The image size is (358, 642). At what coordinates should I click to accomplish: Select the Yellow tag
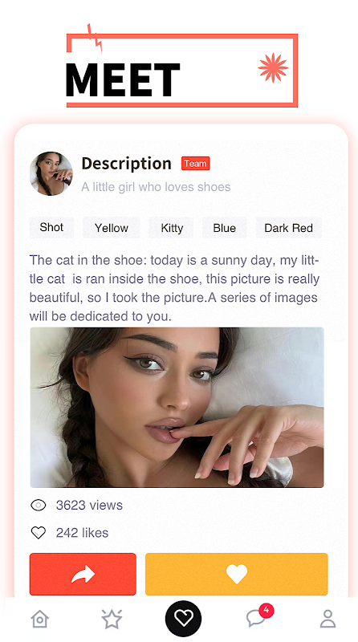click(112, 228)
